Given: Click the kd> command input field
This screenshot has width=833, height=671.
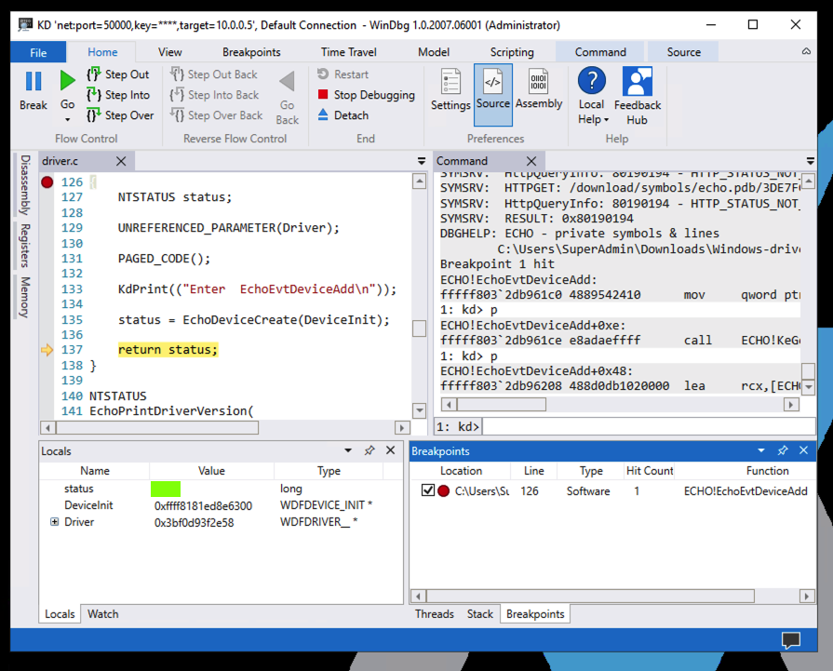Looking at the screenshot, I should [x=642, y=426].
